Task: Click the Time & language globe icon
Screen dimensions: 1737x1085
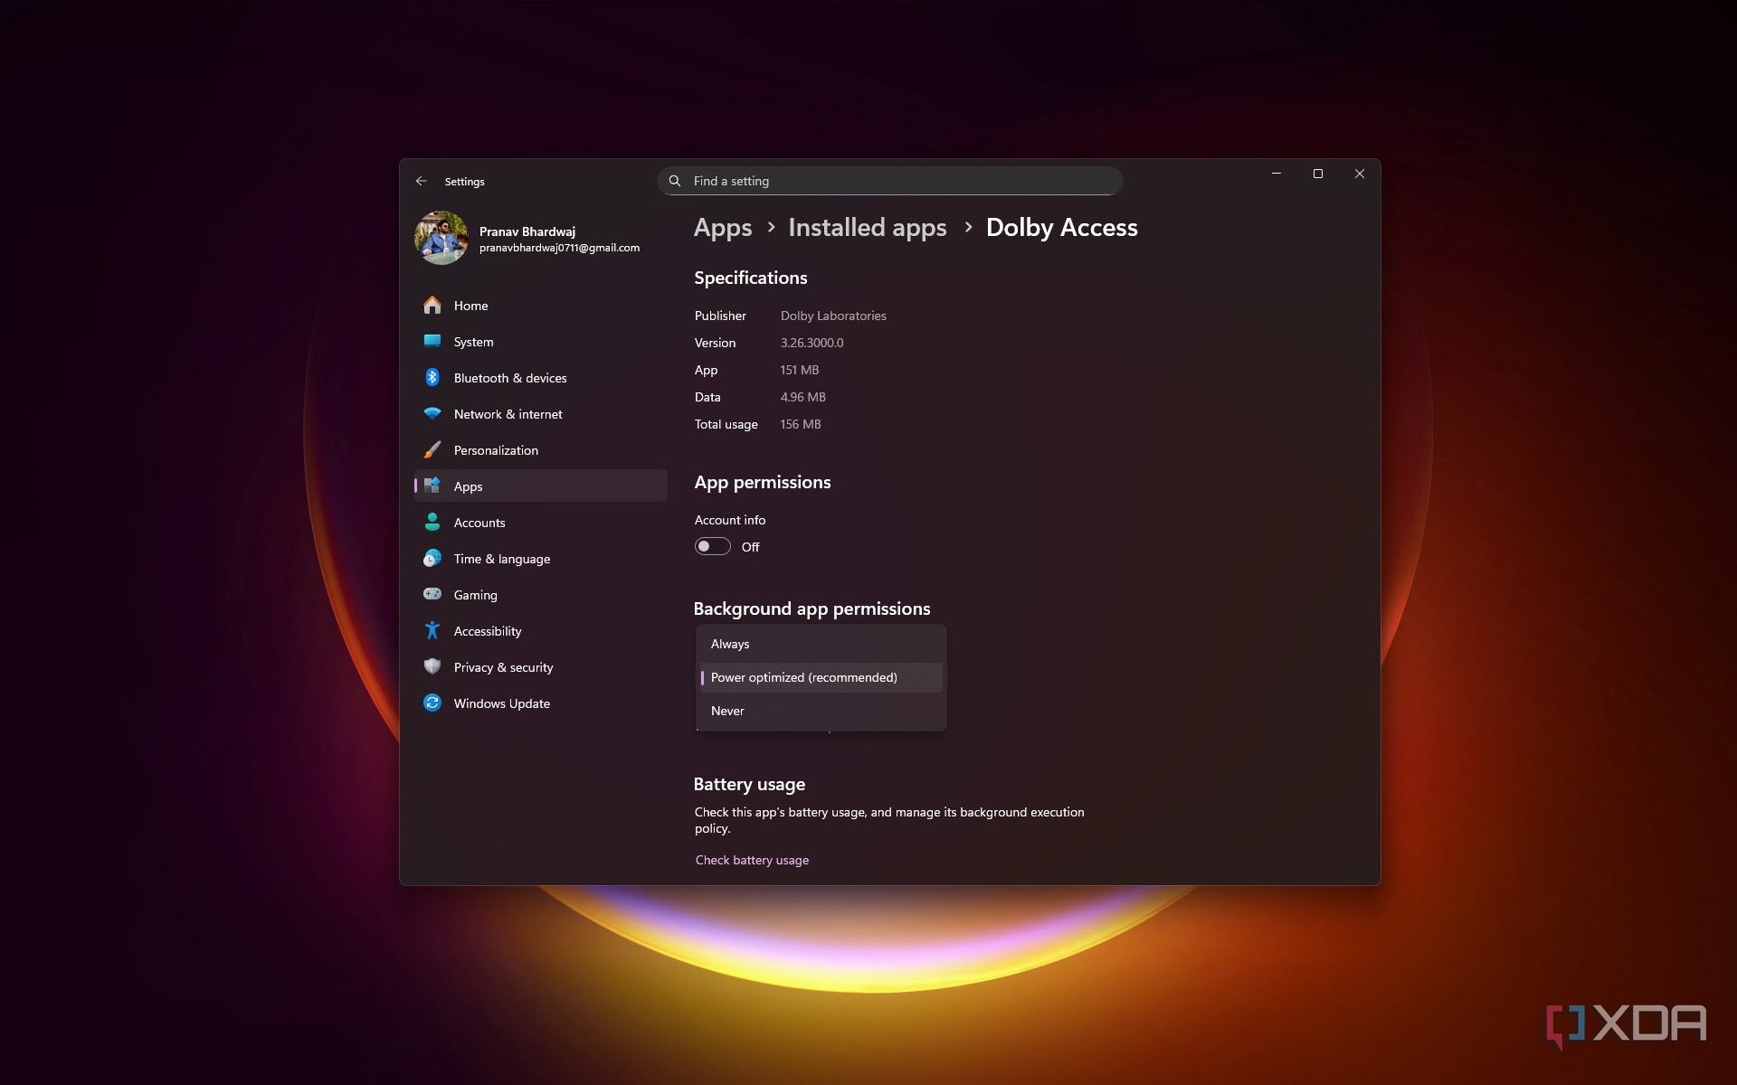Action: click(432, 559)
